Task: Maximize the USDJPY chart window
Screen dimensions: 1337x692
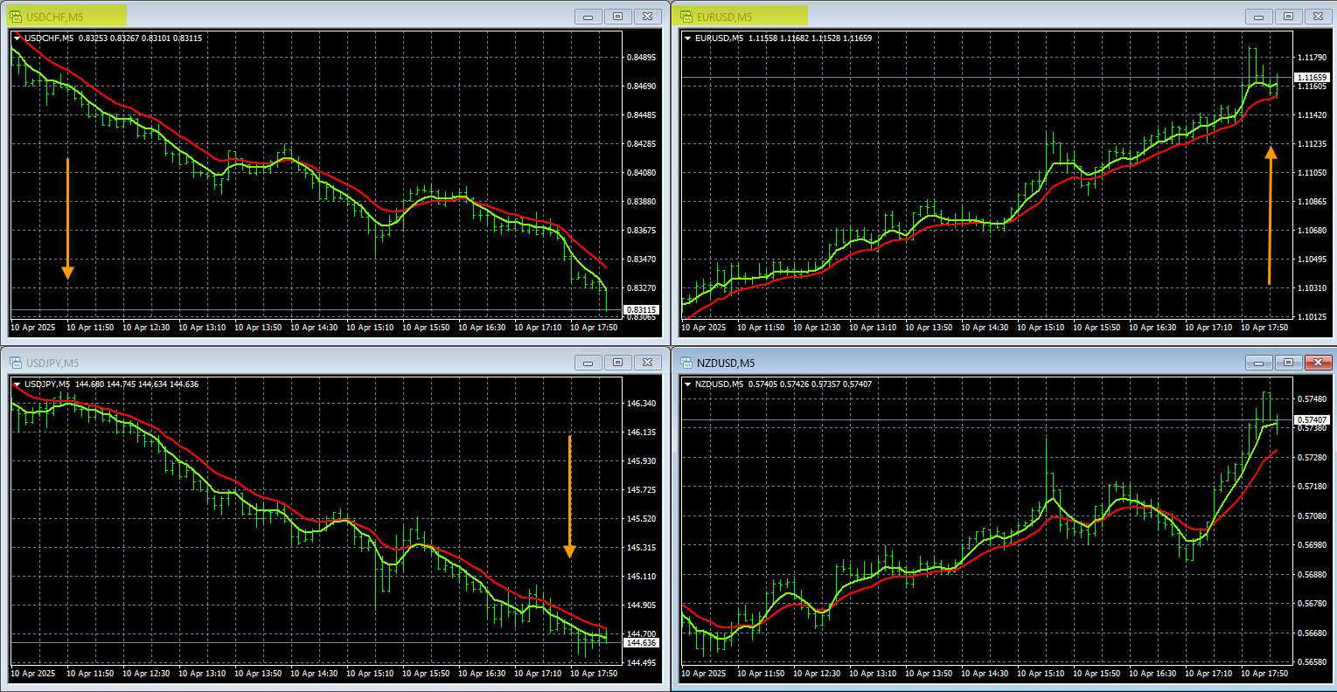Action: tap(617, 362)
